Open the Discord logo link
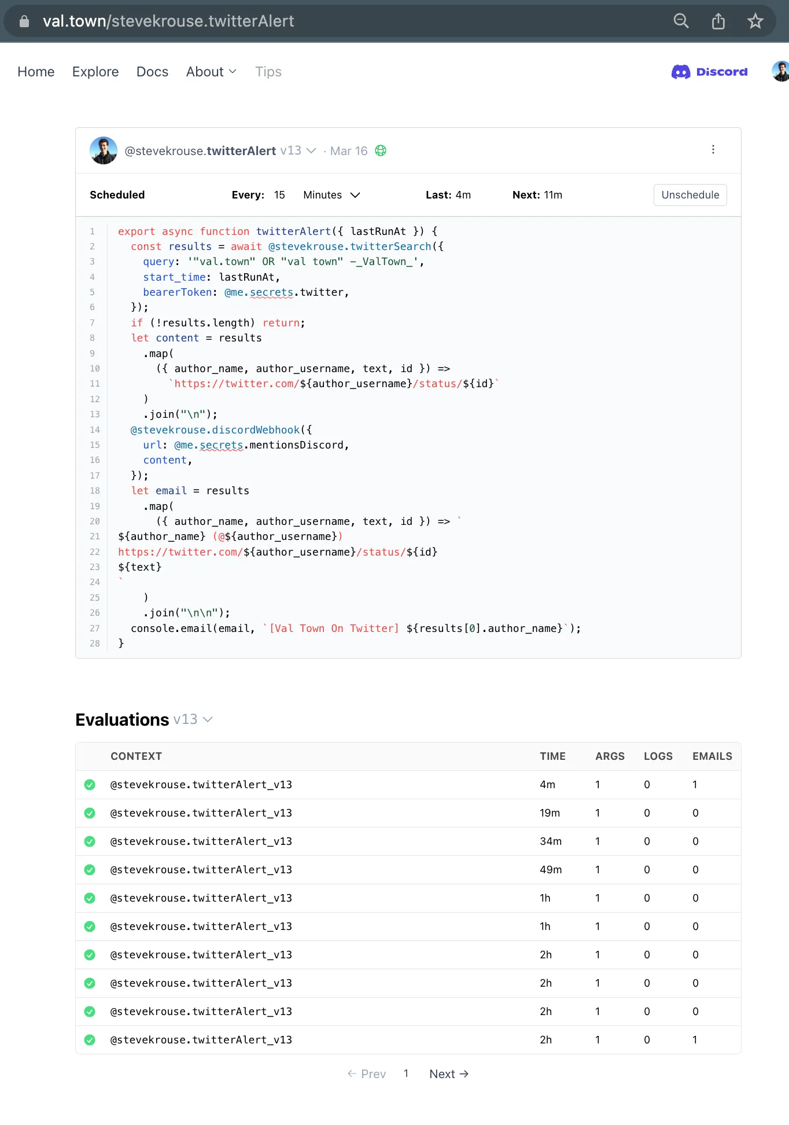This screenshot has height=1125, width=789. (x=709, y=72)
